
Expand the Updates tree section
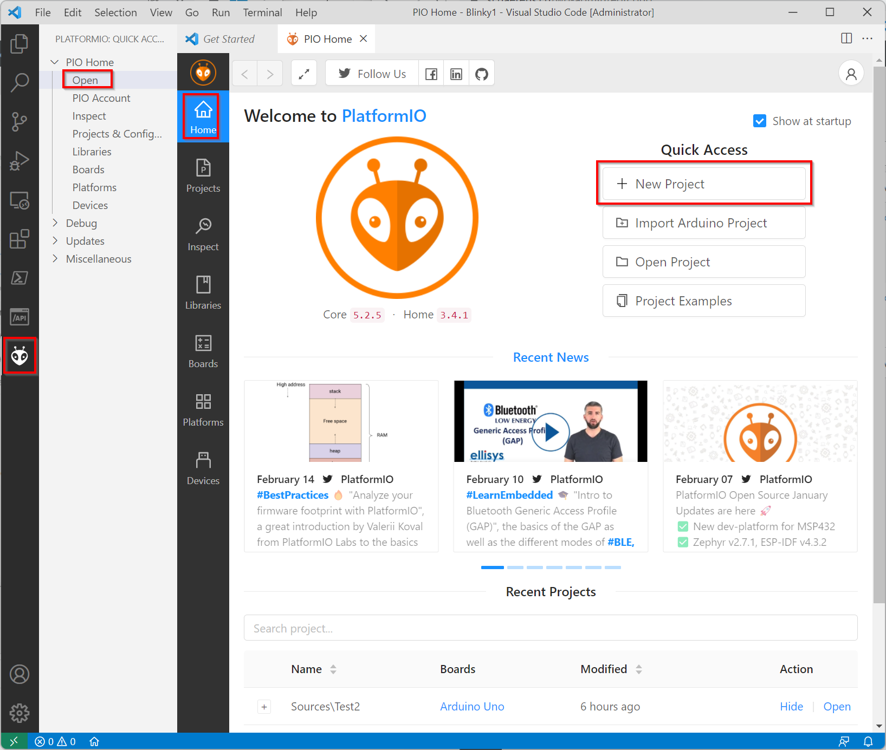click(x=54, y=241)
